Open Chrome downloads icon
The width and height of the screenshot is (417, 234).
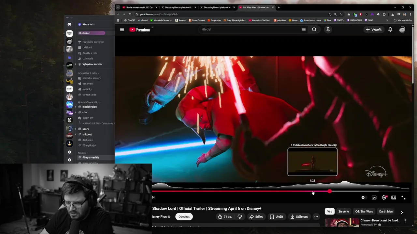pyautogui.click(x=393, y=14)
